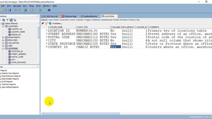Click the Schema Browser icon in Connections panel
The height and width of the screenshot is (119, 212).
11,20
